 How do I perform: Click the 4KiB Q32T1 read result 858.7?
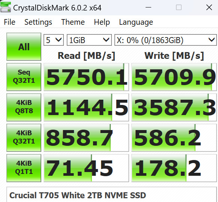coord(86,138)
